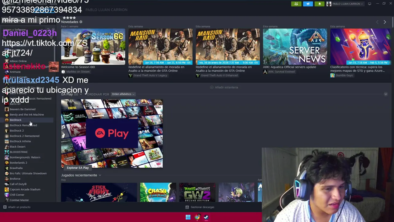Click the Añadir un producto plus icon

point(5,207)
